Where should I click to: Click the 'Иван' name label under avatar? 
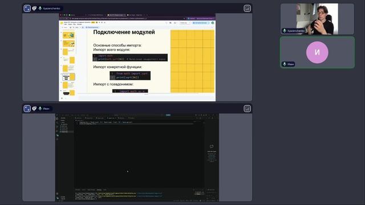coord(290,64)
